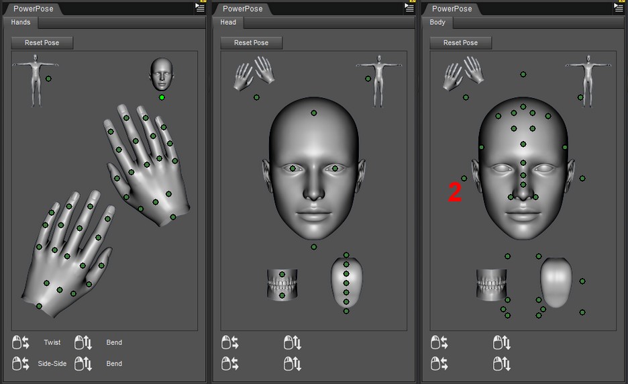Screen dimensions: 628x384
Task: Select the PowerPose tab in the middle panel
Action: [243, 9]
